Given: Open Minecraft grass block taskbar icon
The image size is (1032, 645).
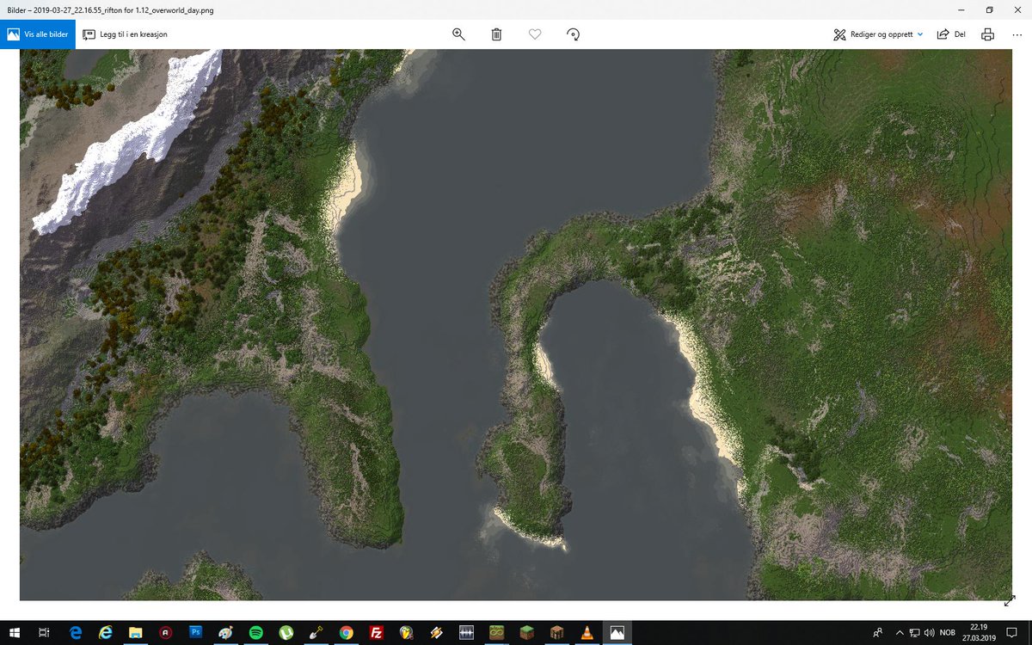Looking at the screenshot, I should (526, 633).
